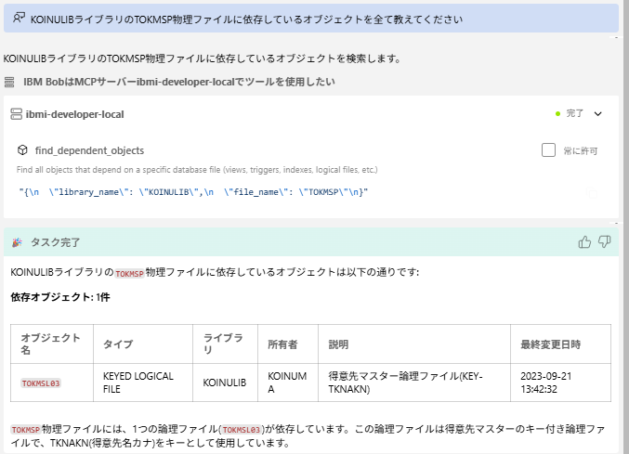Click the party popper task complete icon
This screenshot has width=629, height=454.
(x=17, y=242)
